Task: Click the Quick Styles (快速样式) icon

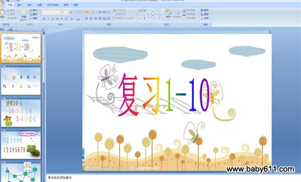Action: coord(177,12)
